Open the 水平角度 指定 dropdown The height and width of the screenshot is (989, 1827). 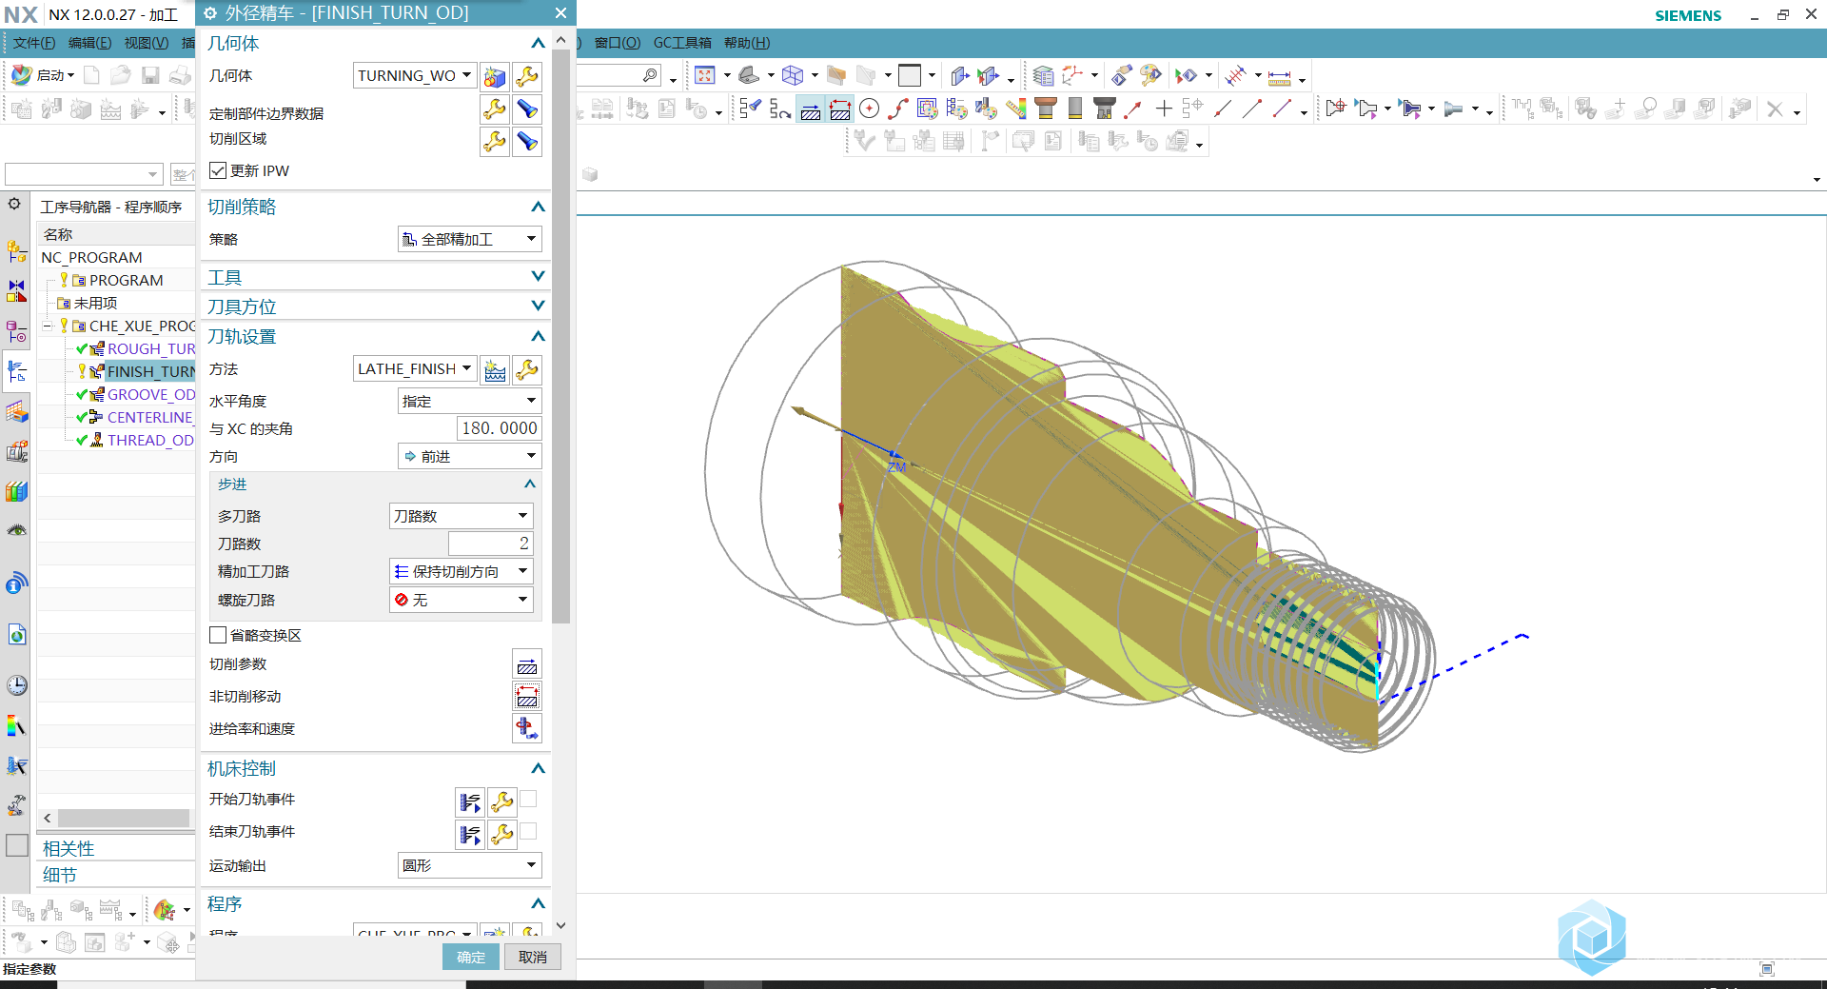[x=469, y=401]
